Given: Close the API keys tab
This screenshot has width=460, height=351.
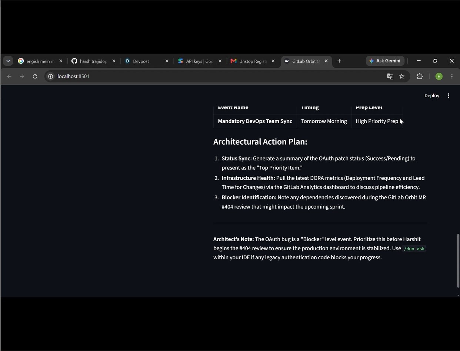Looking at the screenshot, I should pos(220,61).
